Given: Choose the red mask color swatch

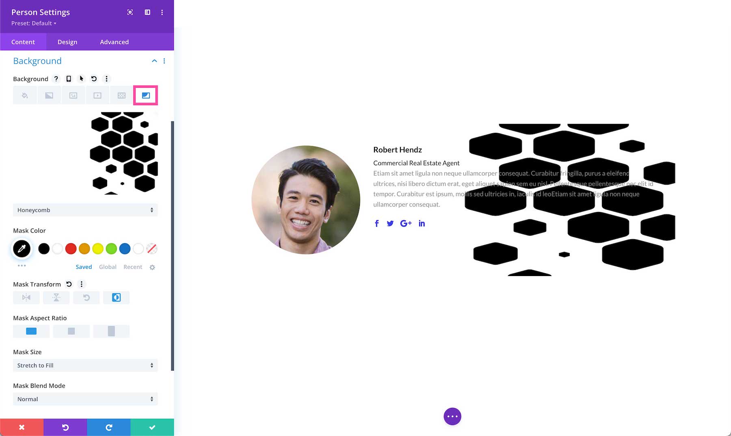Looking at the screenshot, I should click(71, 248).
